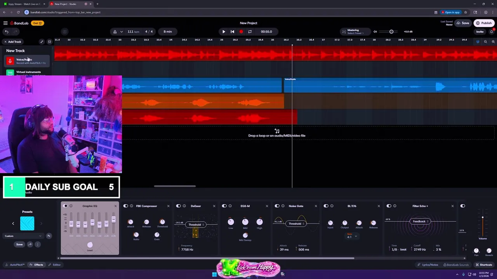
Task: Open the preset more options menu
Action: [x=38, y=245]
